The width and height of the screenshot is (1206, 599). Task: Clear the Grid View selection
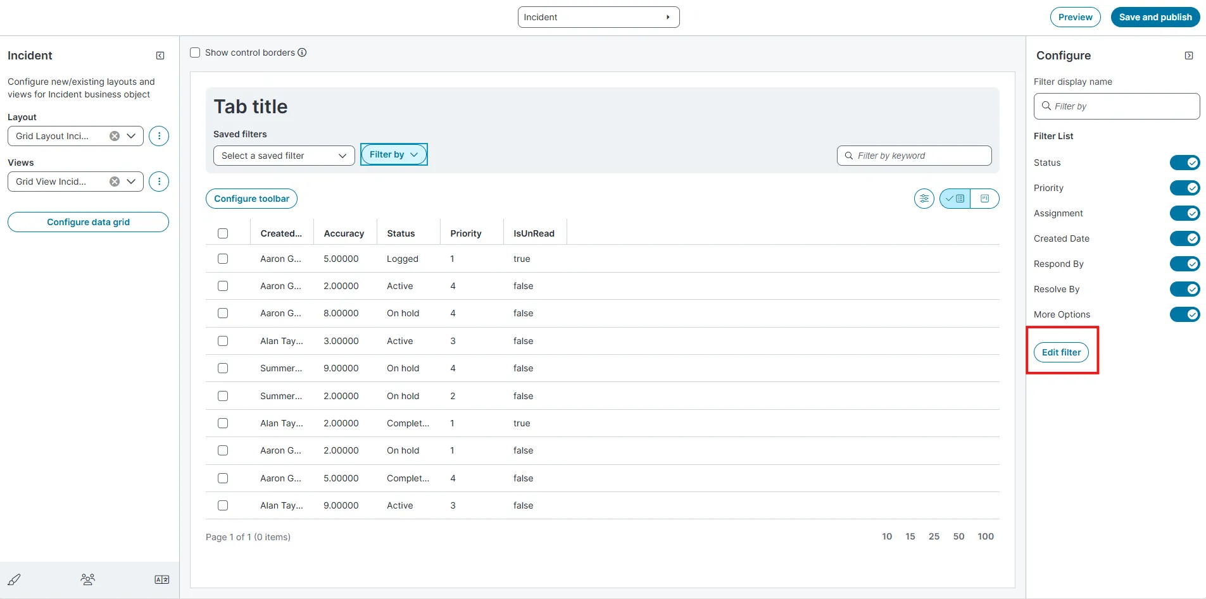(x=115, y=182)
